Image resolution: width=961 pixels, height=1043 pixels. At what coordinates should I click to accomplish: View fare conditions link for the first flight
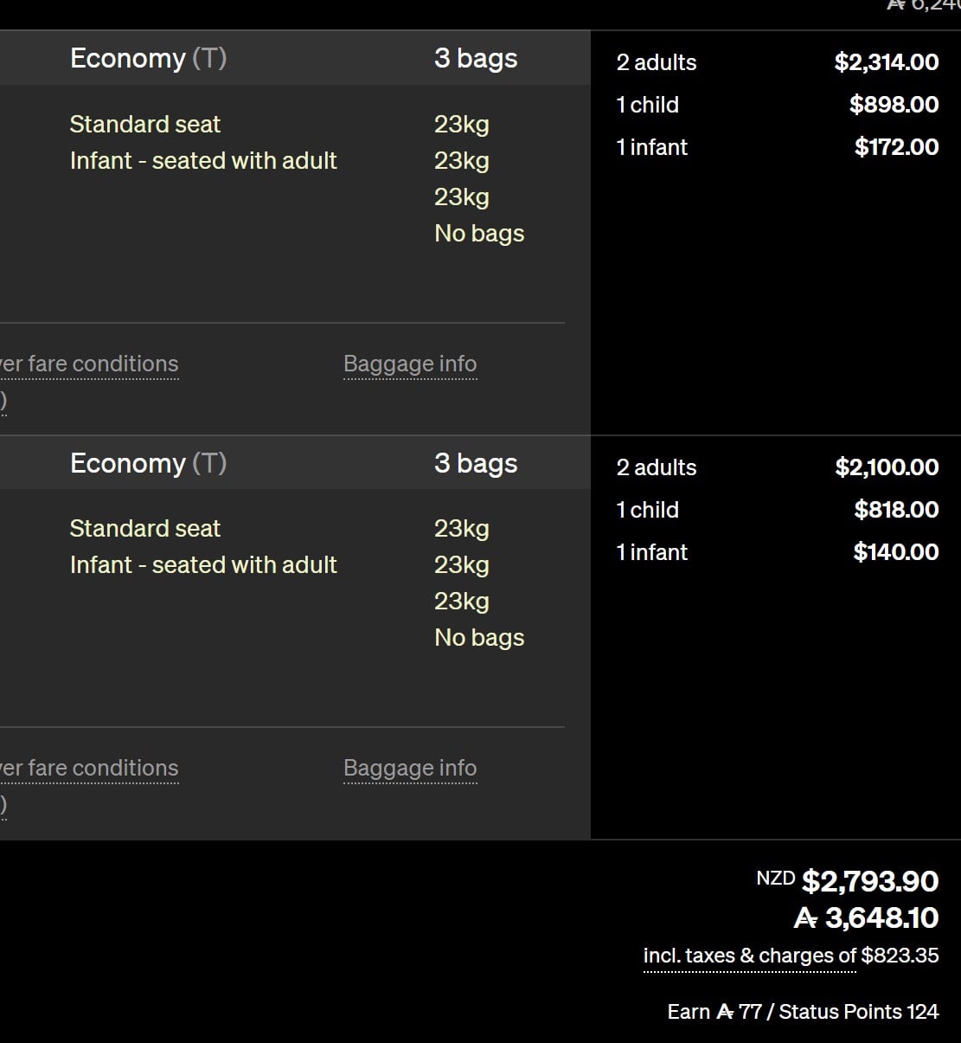(89, 364)
